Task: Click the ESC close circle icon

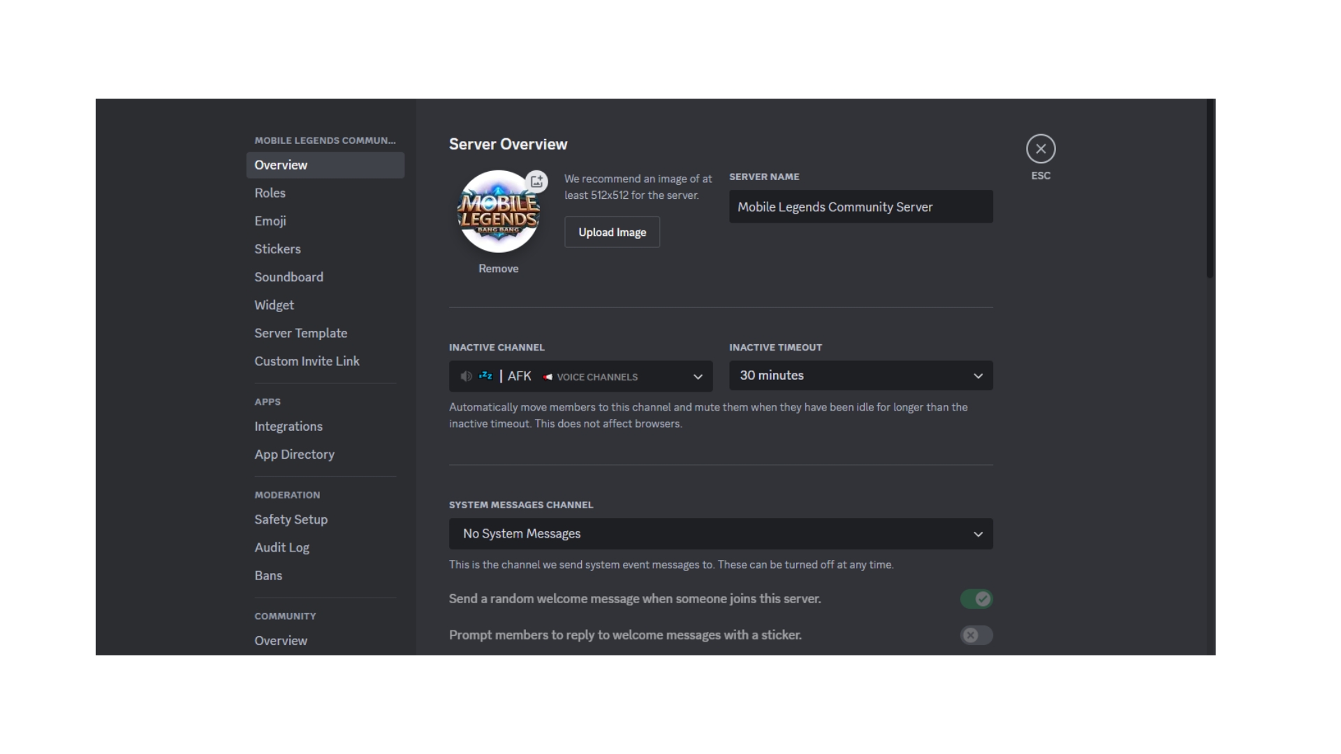Action: 1040,149
